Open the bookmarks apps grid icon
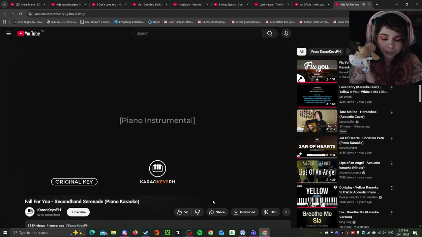Screen dimensions: 422x237 click(x=4, y=22)
